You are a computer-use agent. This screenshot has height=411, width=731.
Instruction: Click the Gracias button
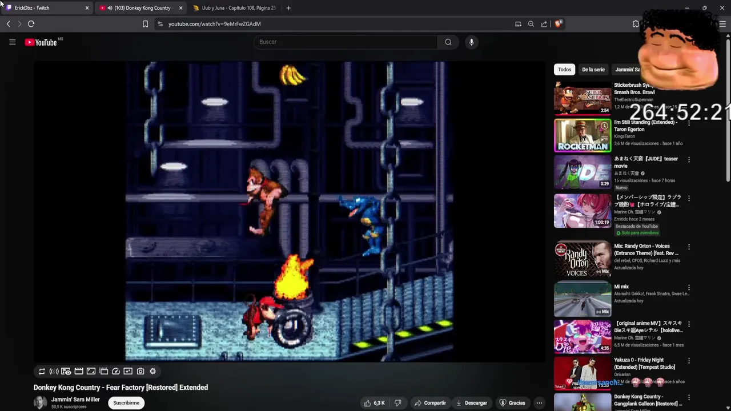(512, 403)
